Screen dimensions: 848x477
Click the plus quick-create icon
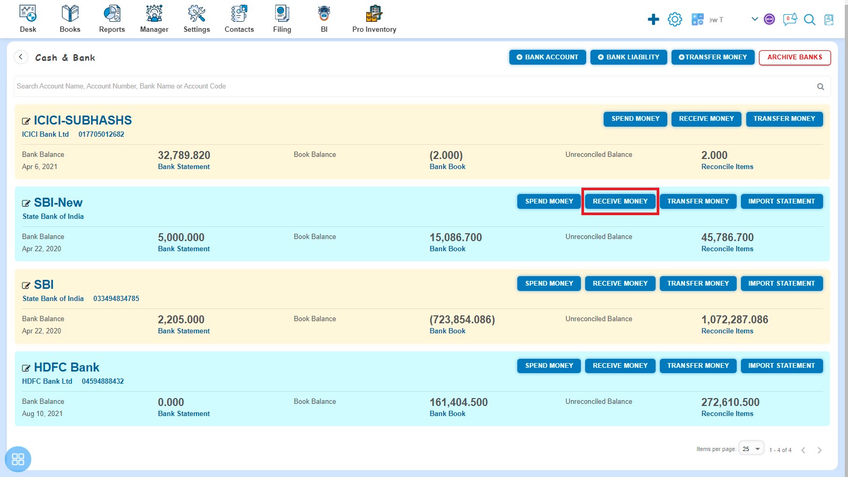[x=653, y=20]
